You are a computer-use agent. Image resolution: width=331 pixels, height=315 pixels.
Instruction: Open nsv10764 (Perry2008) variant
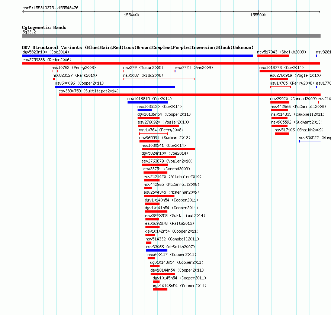click(161, 130)
